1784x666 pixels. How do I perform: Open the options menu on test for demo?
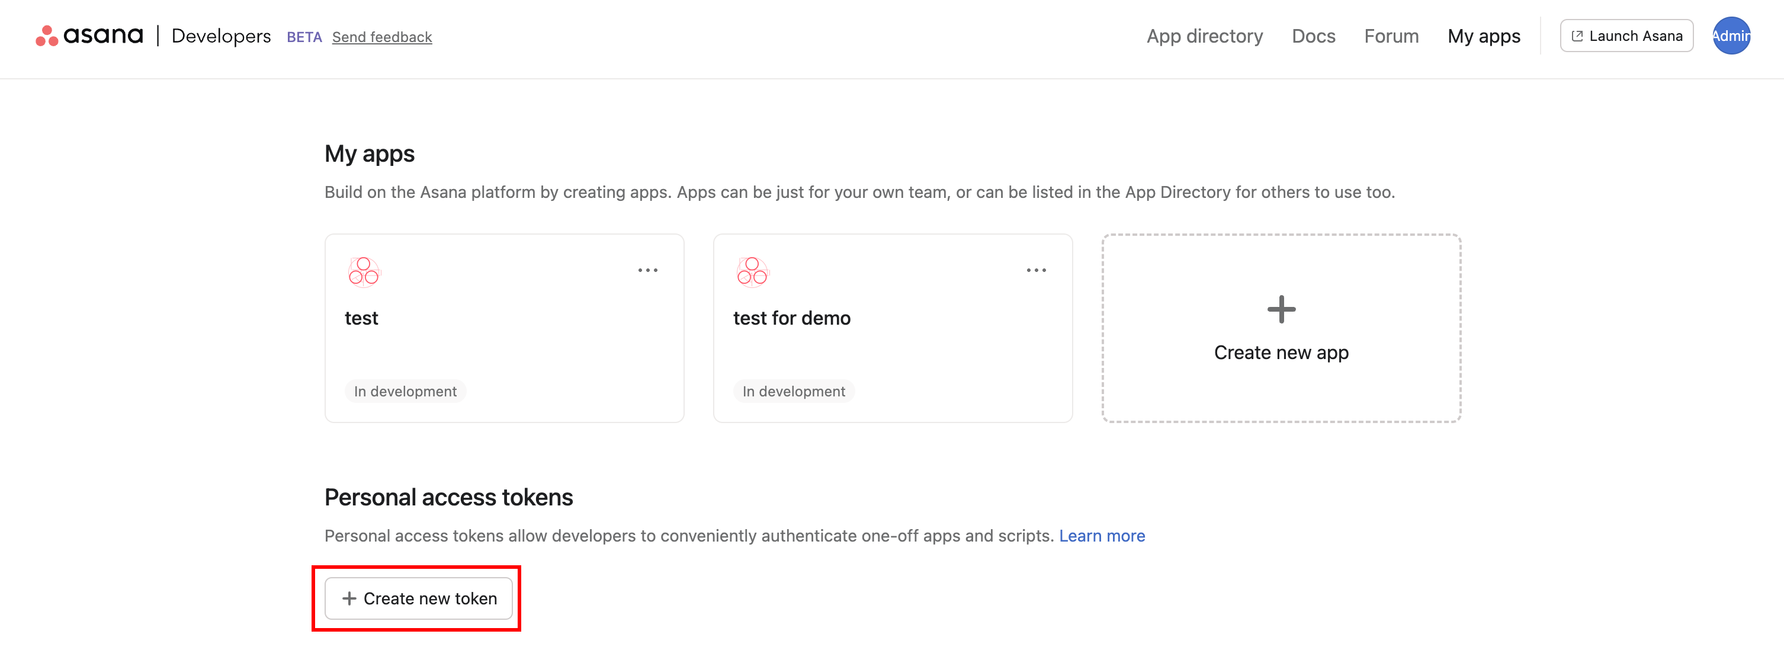tap(1036, 270)
